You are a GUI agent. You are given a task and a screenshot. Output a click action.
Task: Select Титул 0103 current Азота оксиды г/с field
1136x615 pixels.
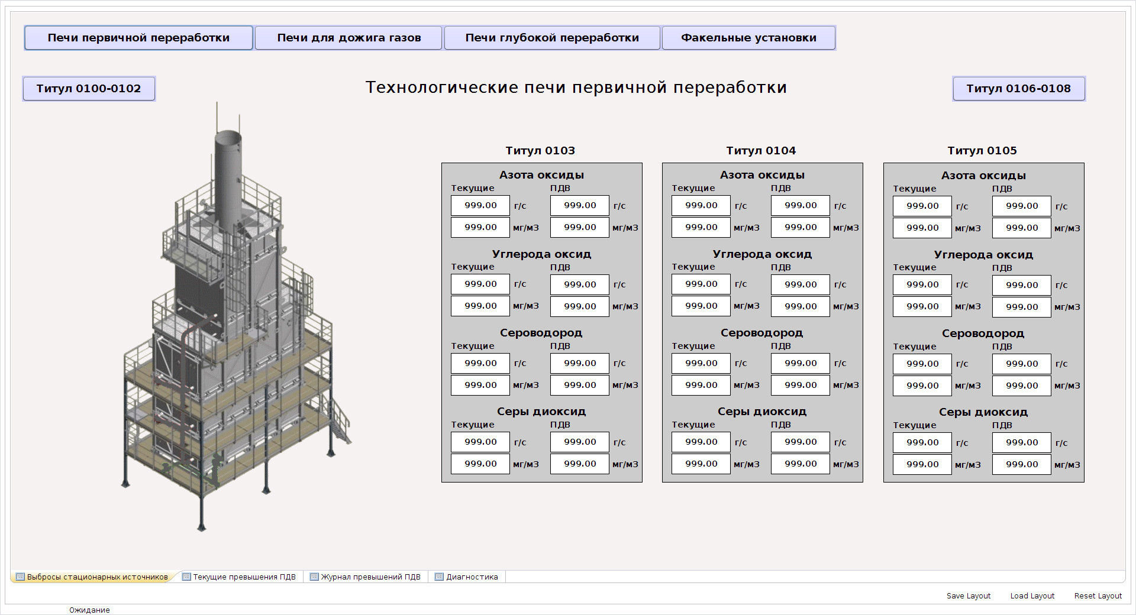(480, 206)
